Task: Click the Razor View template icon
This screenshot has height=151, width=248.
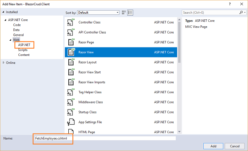Action: coord(71,52)
